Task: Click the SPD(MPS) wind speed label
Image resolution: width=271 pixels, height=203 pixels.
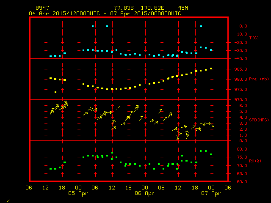Action: (259, 120)
